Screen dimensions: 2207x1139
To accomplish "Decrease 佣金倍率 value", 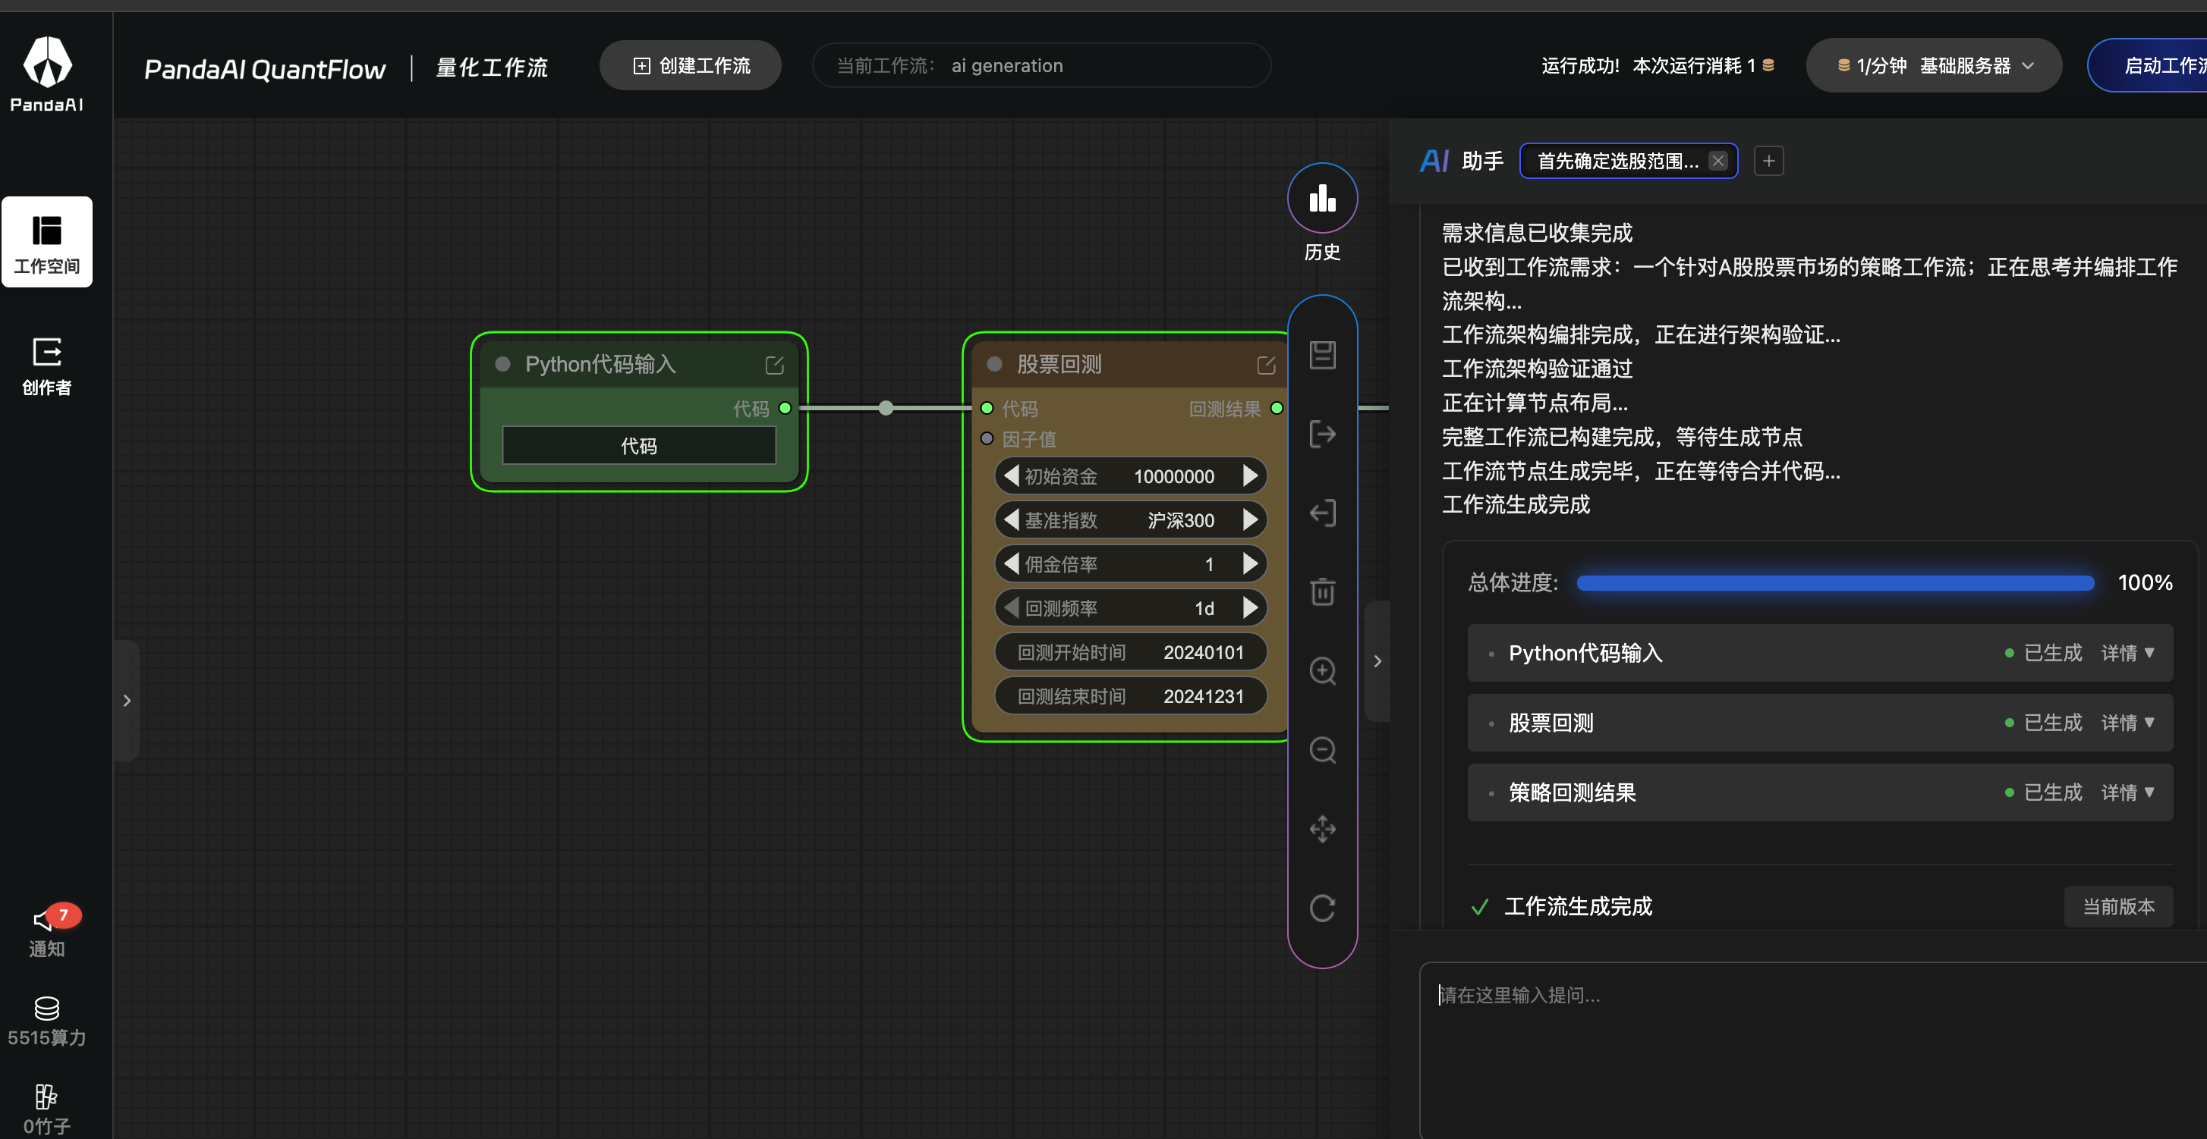I will click(1012, 564).
